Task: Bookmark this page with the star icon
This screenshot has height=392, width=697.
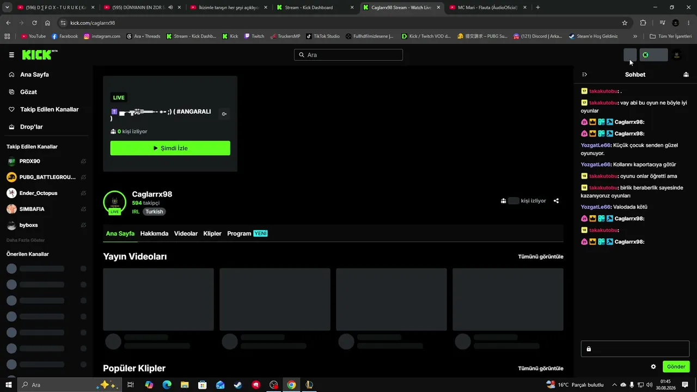Action: (x=625, y=23)
